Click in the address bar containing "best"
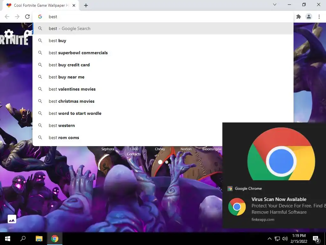 point(163,17)
